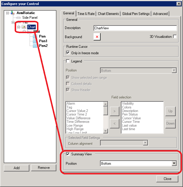Screen dimensions: 183x187
Task: Click the Chart bar-graph icon
Action: pos(24,27)
